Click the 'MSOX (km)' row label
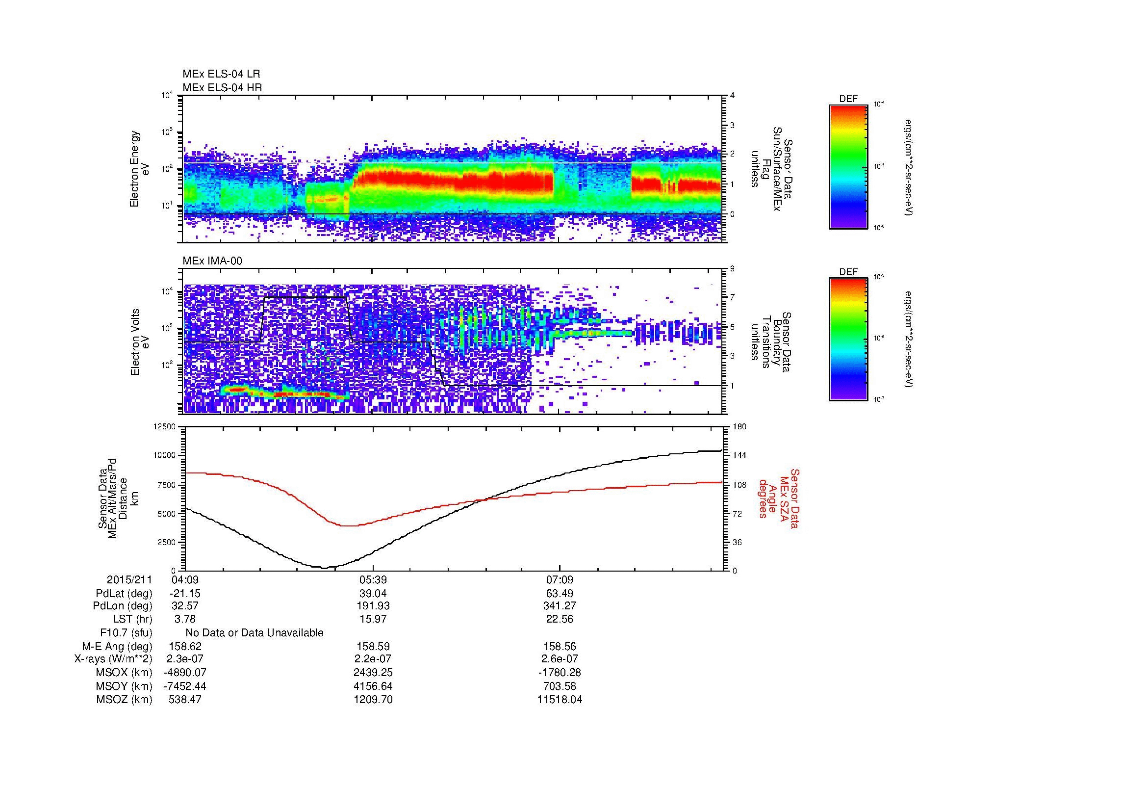The image size is (1147, 811). coord(125,673)
